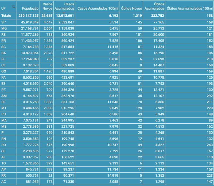Click the AC state row label
This screenshot has height=186, width=214.
4,182
